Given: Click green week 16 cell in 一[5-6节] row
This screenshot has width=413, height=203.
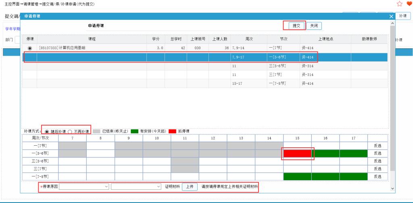Looking at the screenshot, I should tap(325, 153).
